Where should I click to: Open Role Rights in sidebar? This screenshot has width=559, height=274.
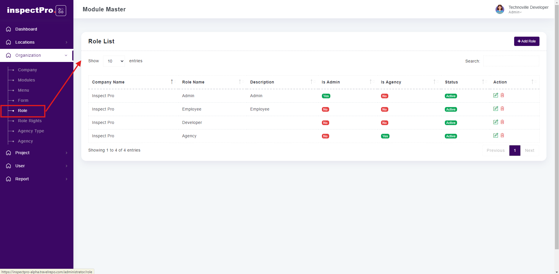(x=30, y=121)
